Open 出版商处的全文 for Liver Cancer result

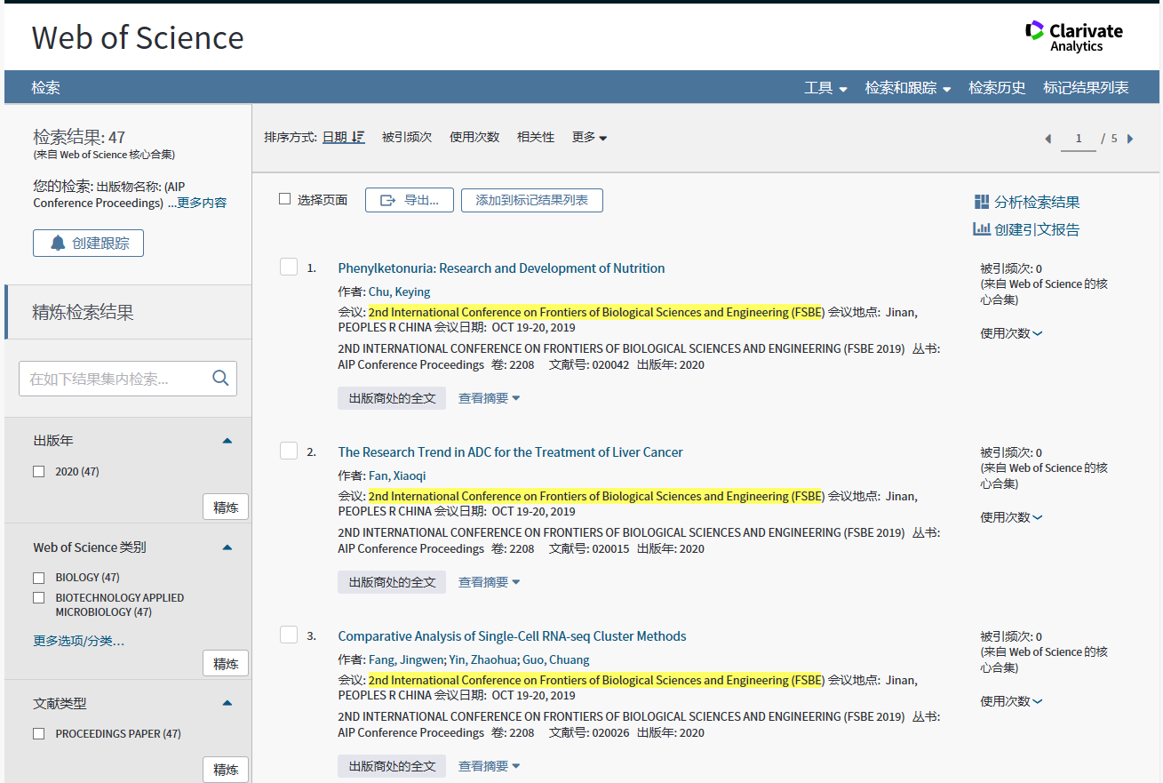coord(392,582)
